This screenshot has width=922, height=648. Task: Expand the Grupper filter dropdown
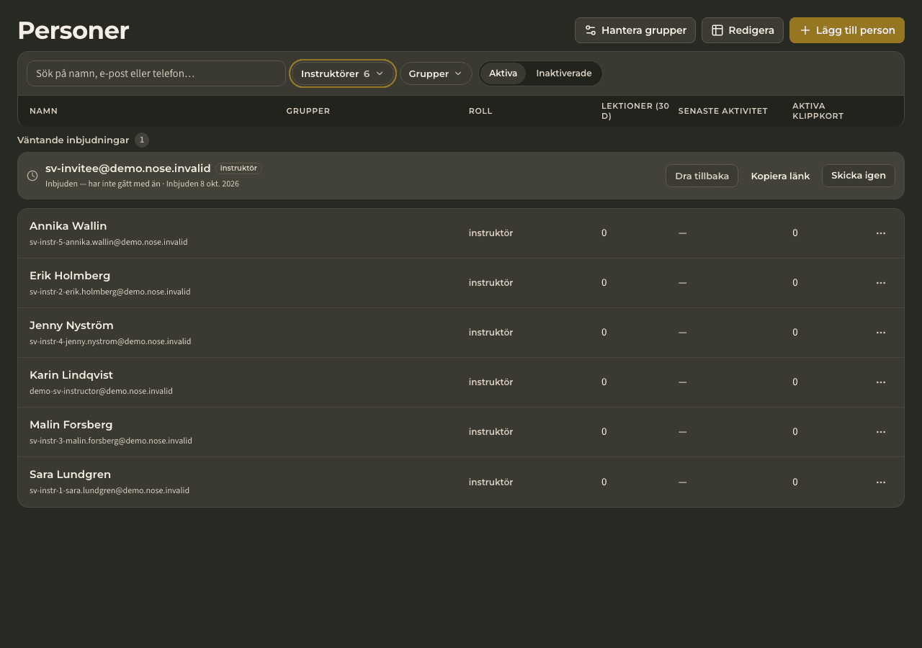tap(436, 73)
